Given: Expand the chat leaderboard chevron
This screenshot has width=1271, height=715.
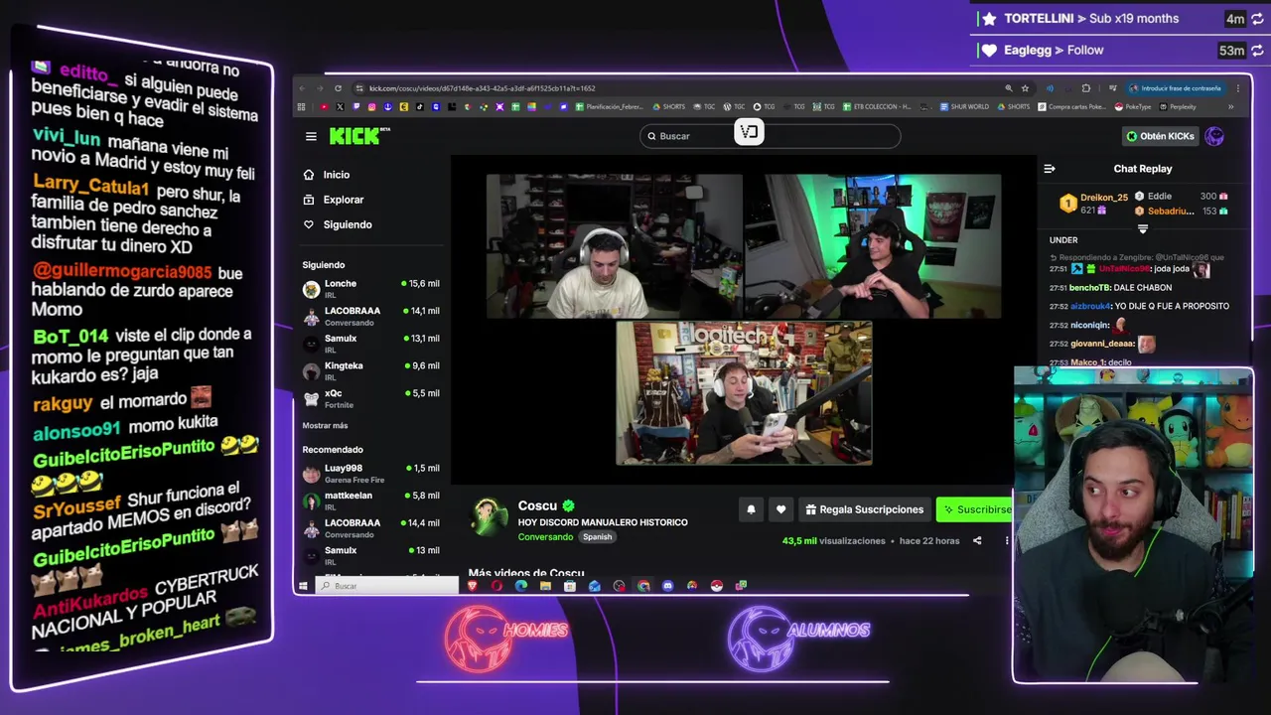Looking at the screenshot, I should point(1143,228).
